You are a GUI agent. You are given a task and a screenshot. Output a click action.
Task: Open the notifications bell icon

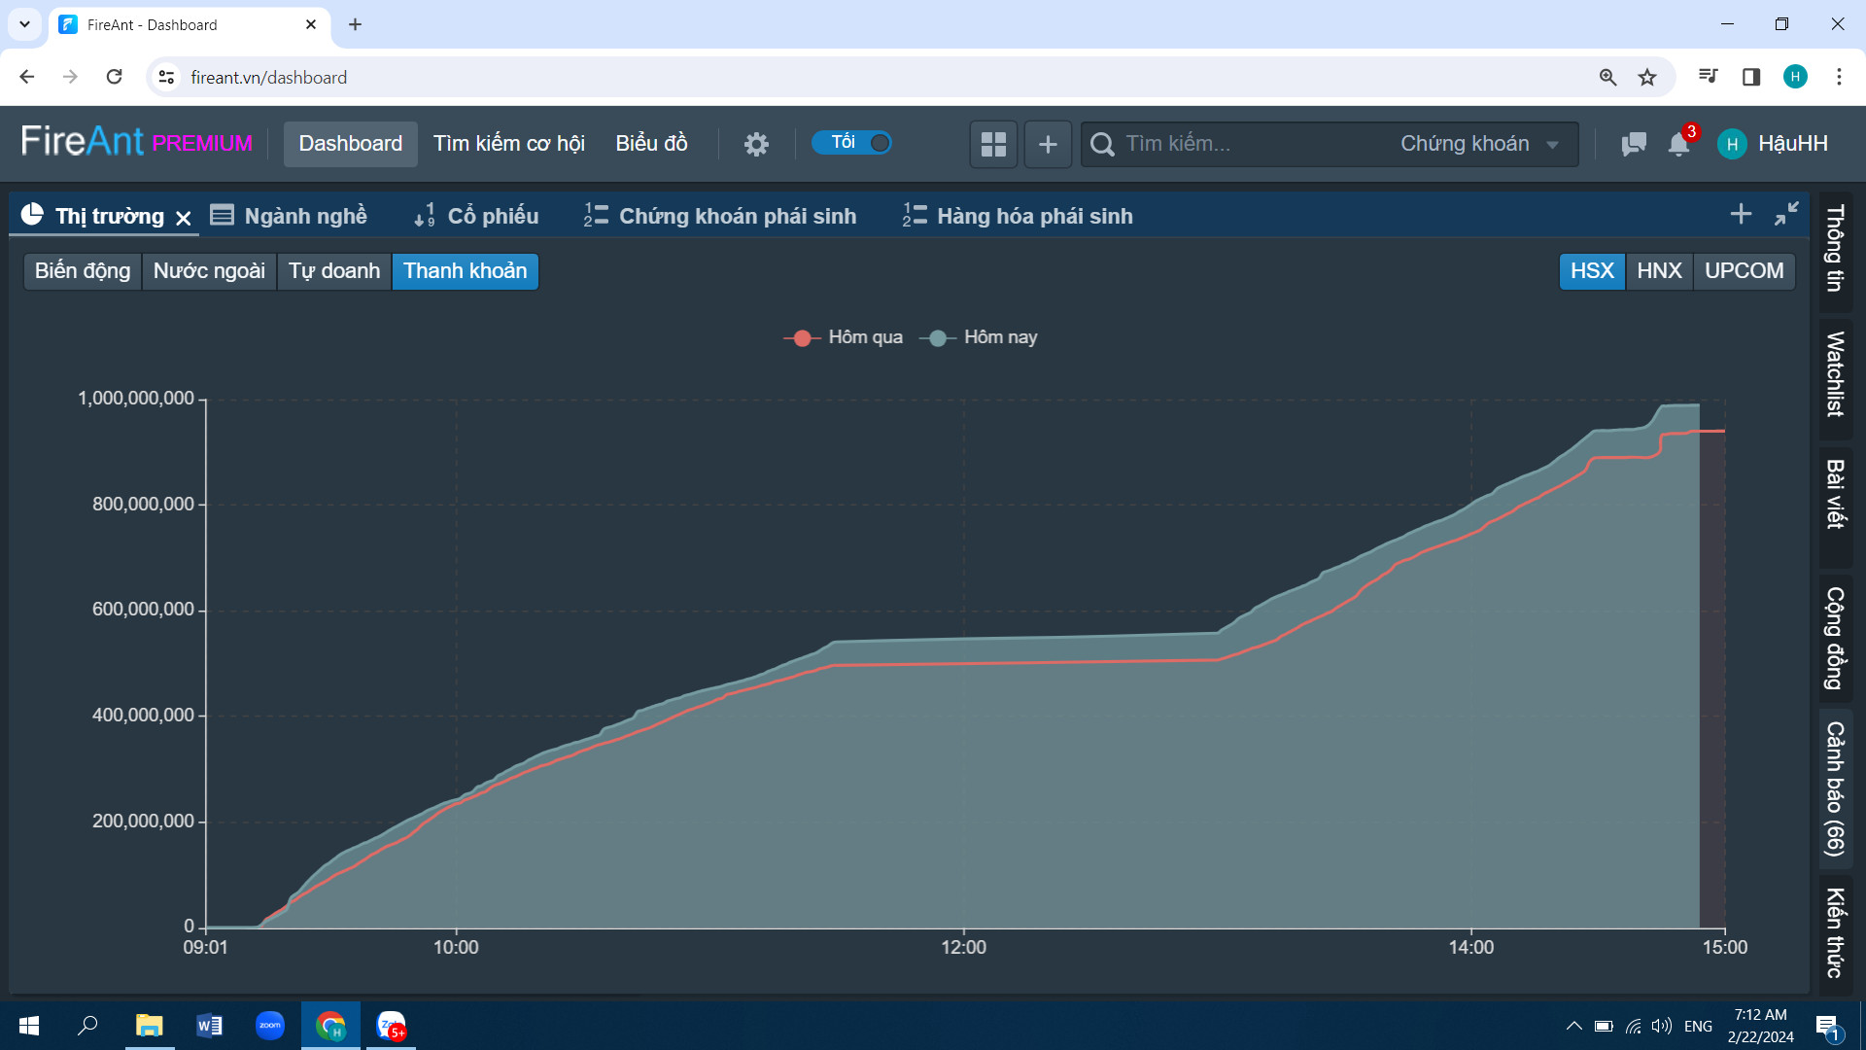[x=1678, y=144]
